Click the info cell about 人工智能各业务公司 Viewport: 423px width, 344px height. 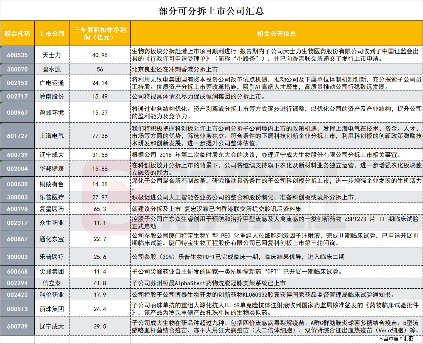[276, 197]
